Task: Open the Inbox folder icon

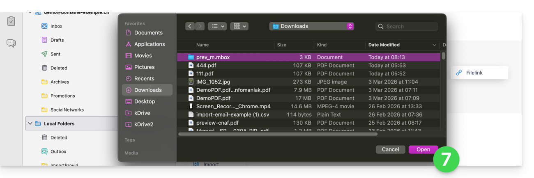Action: tap(44, 26)
